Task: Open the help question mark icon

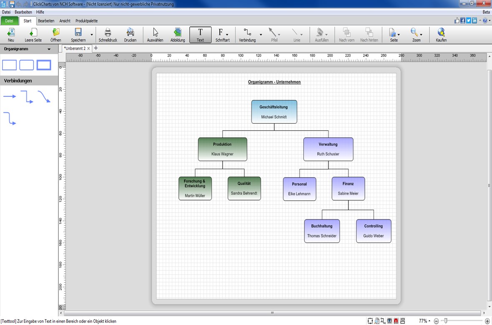Action: [x=485, y=21]
